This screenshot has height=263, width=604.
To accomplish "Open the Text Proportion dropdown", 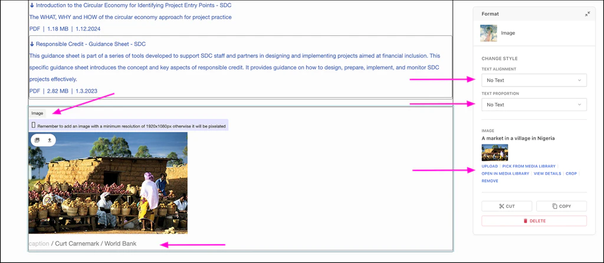I will 534,105.
